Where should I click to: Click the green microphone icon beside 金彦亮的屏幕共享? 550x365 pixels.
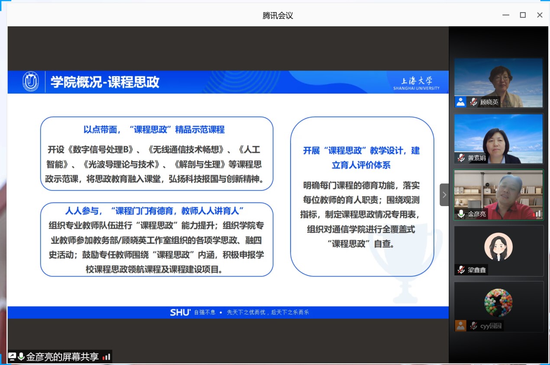coord(21,357)
